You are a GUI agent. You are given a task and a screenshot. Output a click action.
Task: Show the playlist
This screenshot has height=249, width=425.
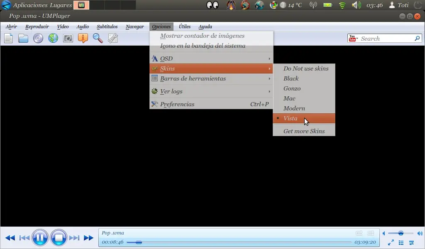click(401, 242)
